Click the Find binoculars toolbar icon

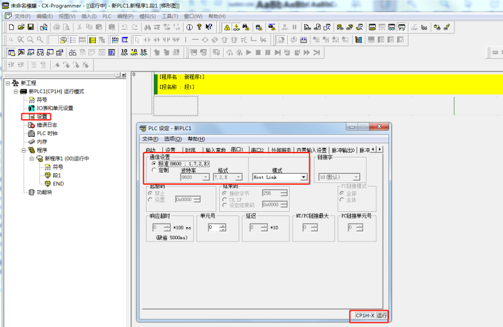(x=147, y=27)
